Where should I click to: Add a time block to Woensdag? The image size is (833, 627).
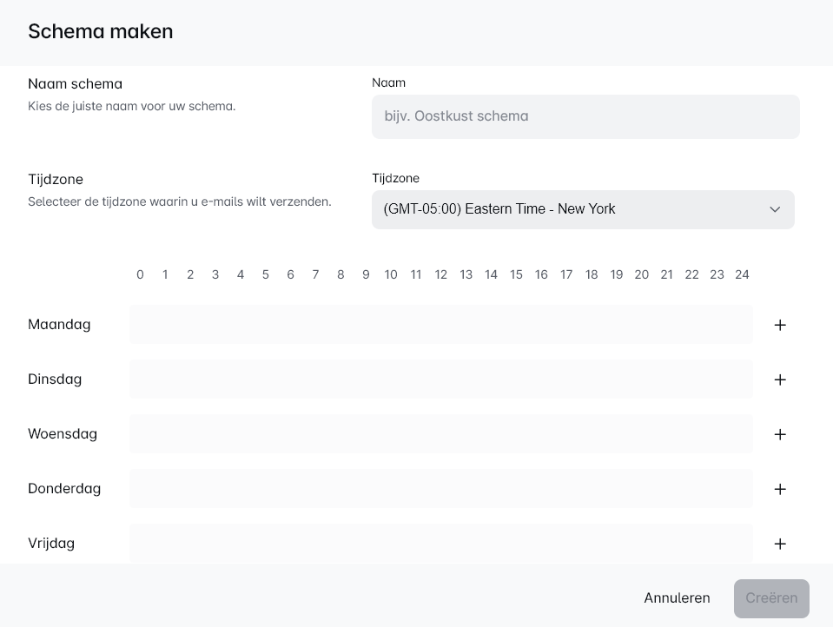point(779,434)
